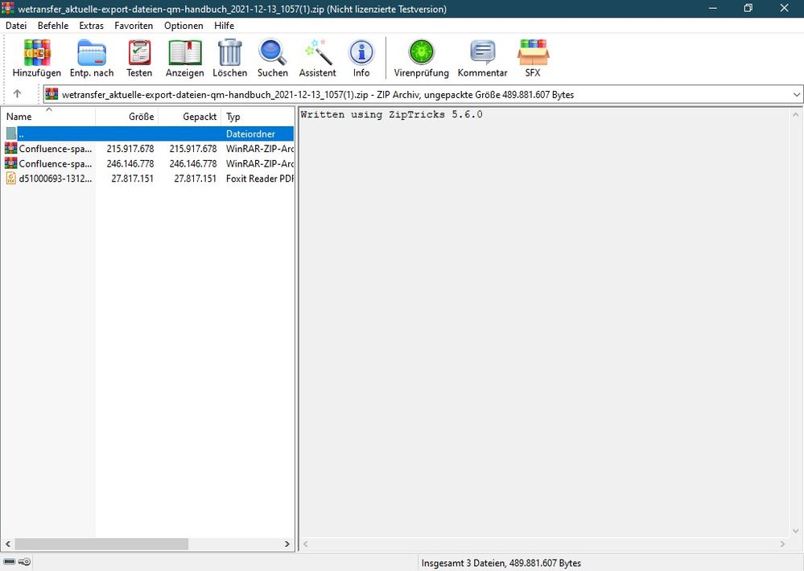Open the Hilfe menu
804x571 pixels.
pyautogui.click(x=224, y=26)
